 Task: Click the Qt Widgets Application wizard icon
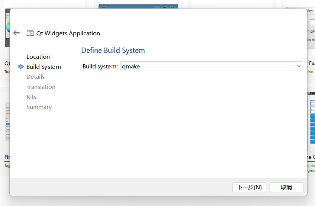[x=30, y=33]
